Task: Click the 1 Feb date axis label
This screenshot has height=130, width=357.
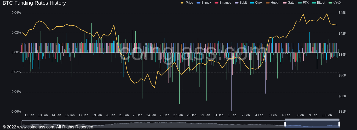Action: point(232,115)
